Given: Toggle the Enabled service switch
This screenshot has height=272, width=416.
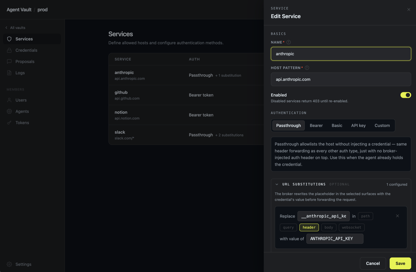Looking at the screenshot, I should pyautogui.click(x=406, y=95).
